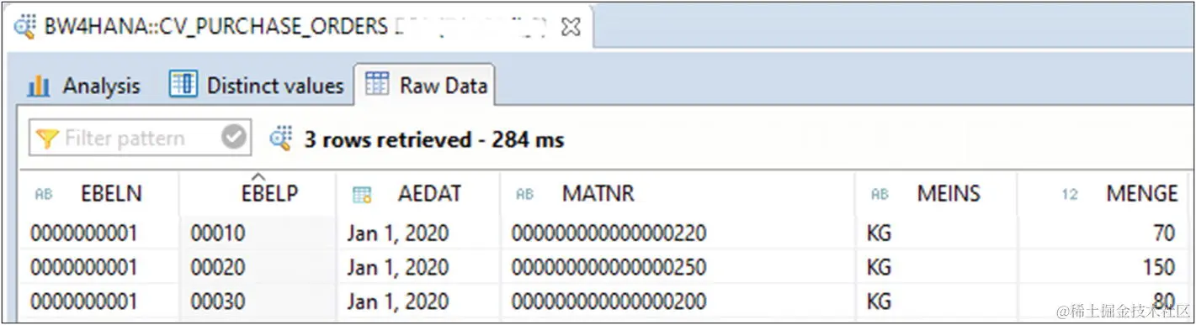
Task: Select the KG cell in row 00020
Action: [x=936, y=267]
